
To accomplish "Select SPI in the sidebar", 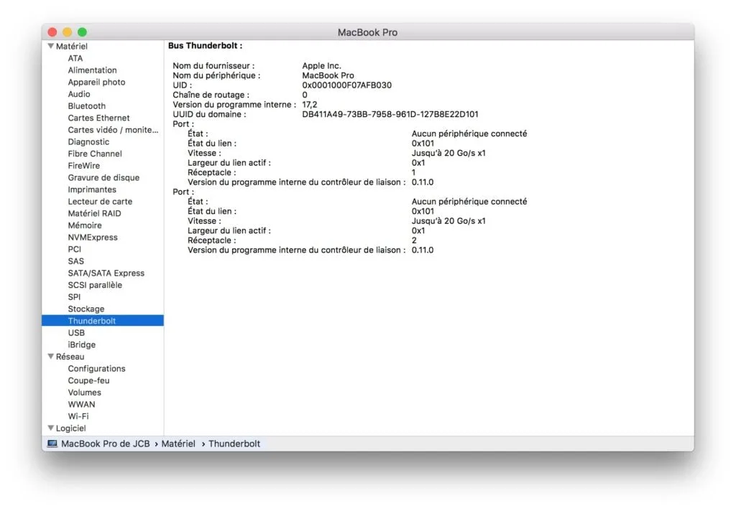I will pyautogui.click(x=74, y=297).
